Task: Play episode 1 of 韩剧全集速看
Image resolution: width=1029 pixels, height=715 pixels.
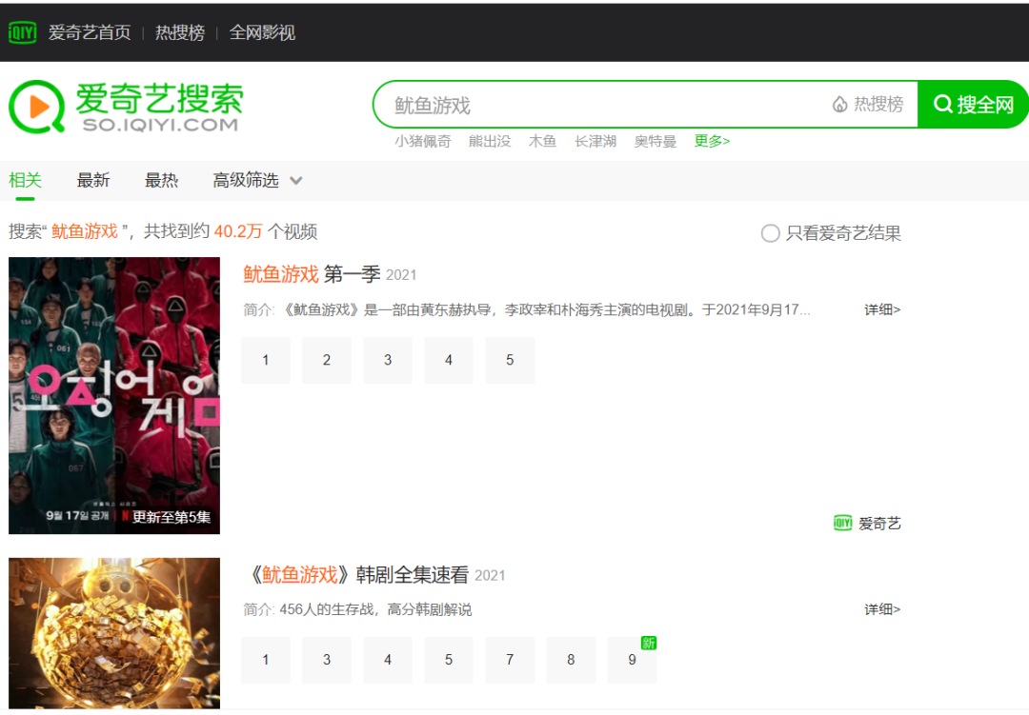Action: pyautogui.click(x=265, y=660)
